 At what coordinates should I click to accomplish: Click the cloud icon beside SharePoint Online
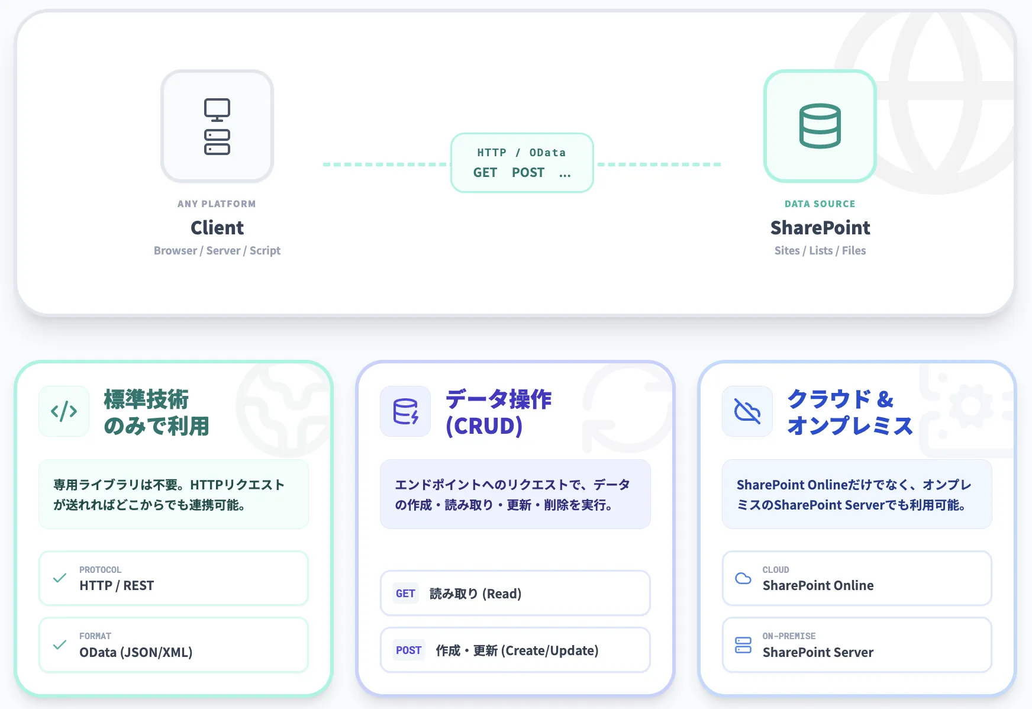click(x=744, y=578)
